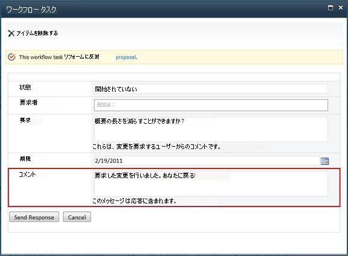Close the workflow task dialog
This screenshot has width=348, height=256.
341,8
